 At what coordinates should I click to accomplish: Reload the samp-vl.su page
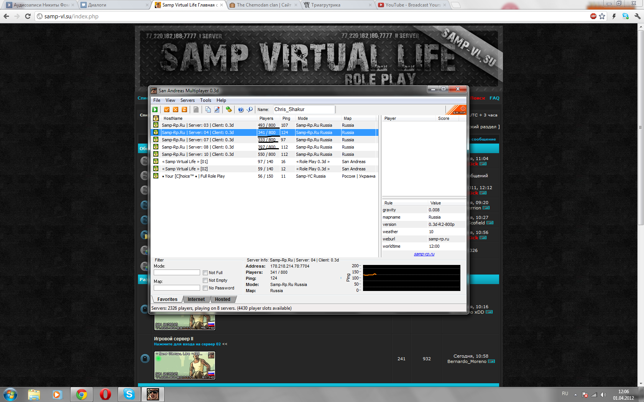click(28, 16)
